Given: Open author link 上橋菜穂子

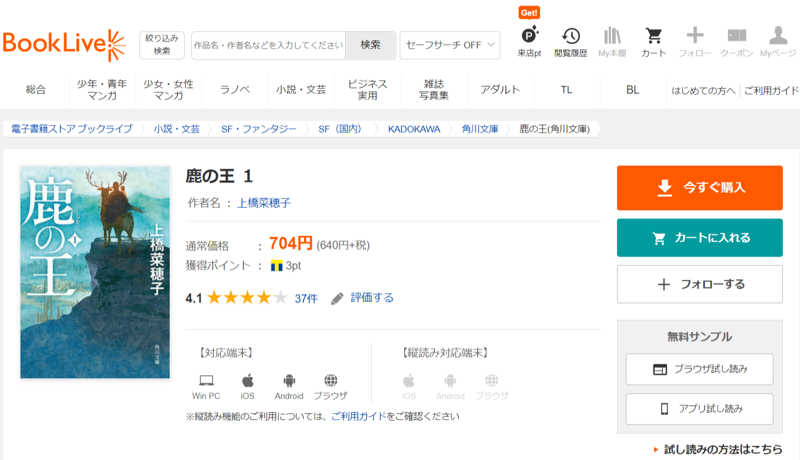Looking at the screenshot, I should (264, 203).
